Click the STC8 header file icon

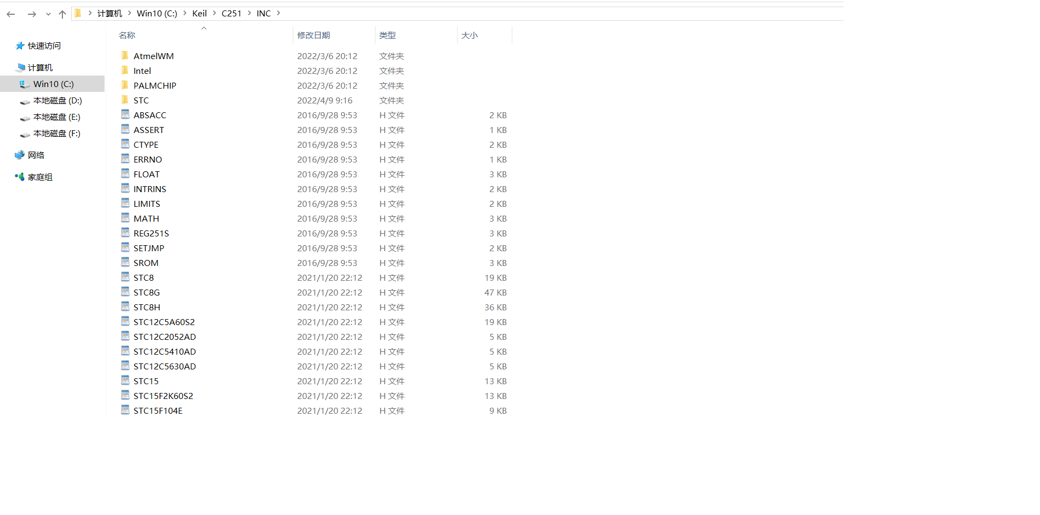point(125,277)
